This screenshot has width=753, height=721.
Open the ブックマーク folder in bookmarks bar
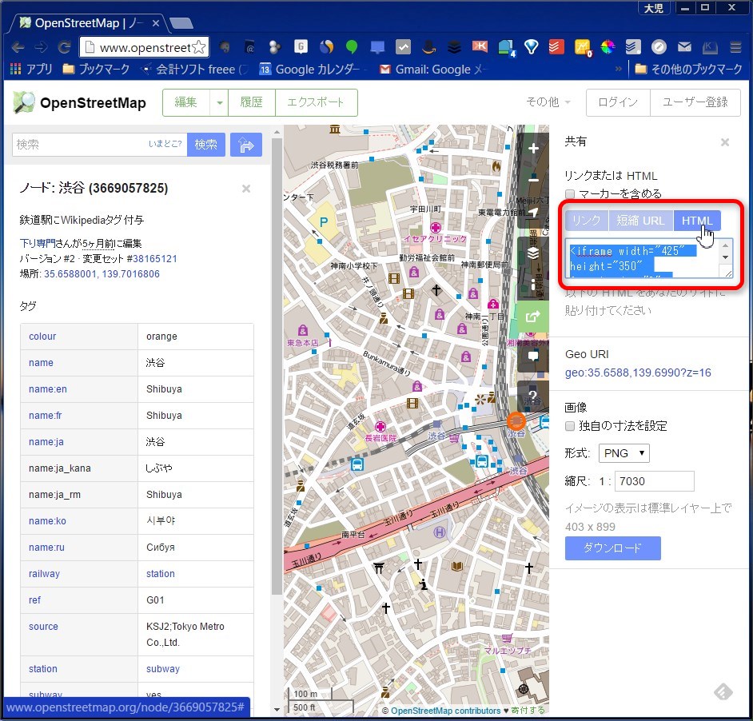(x=96, y=70)
